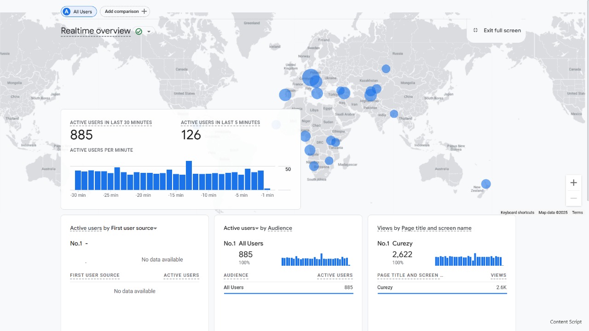Open the Audience dimension selector

[280, 228]
